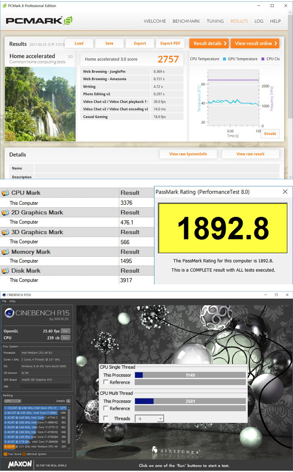Select the Photo Editing v2 row
293x472 pixels.
[132, 94]
